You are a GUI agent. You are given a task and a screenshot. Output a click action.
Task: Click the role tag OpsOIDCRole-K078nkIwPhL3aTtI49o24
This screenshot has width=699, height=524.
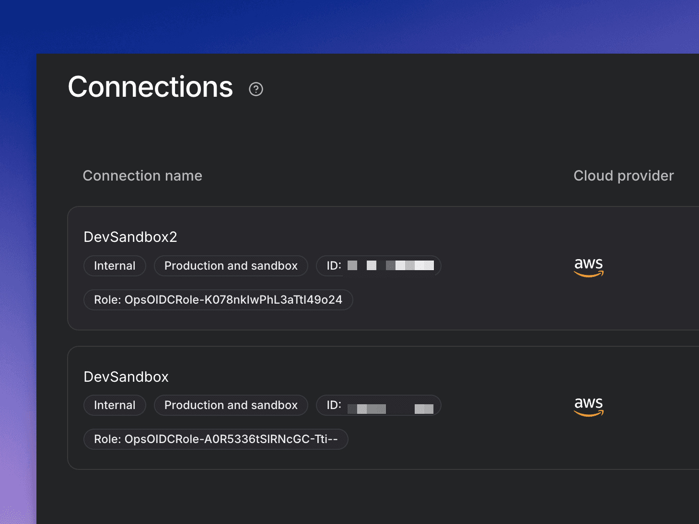[x=218, y=300]
